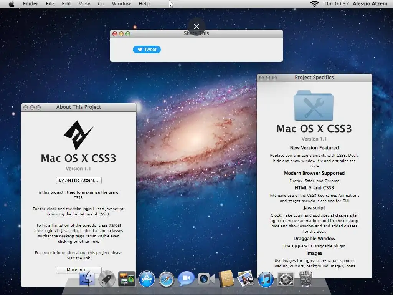Screen dimensions: 393x295
Task: Open the camera app icon in the dock
Action: click(x=206, y=279)
